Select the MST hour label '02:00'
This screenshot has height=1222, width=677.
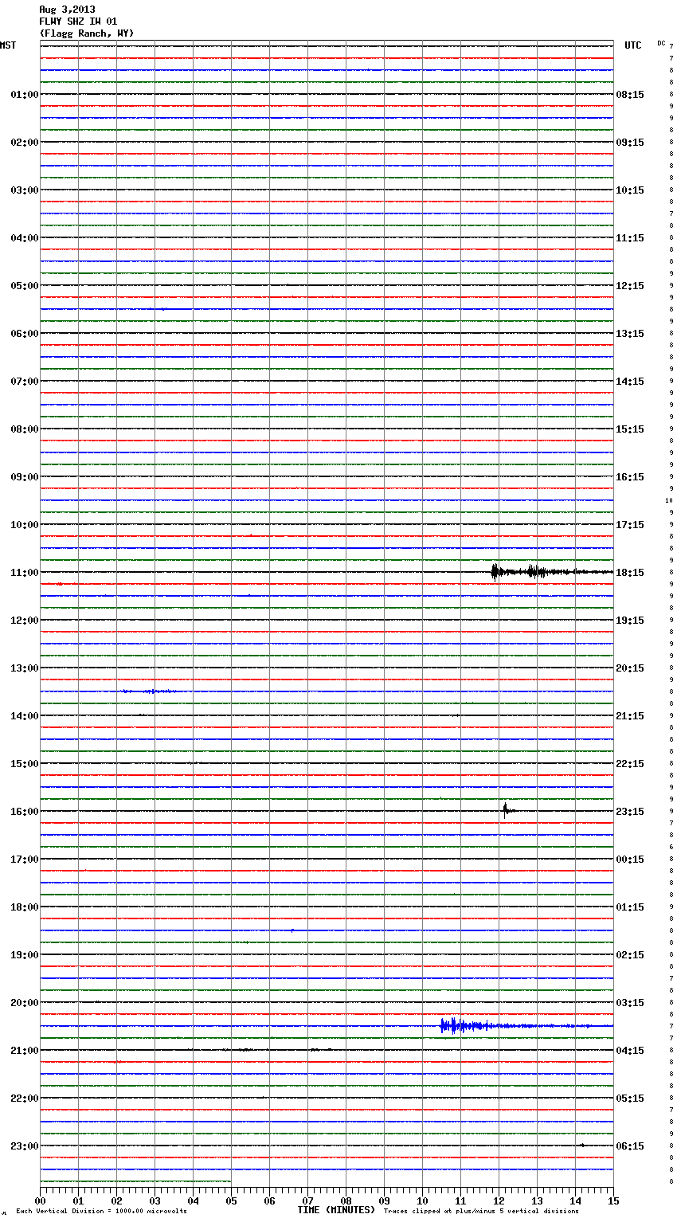(x=25, y=143)
